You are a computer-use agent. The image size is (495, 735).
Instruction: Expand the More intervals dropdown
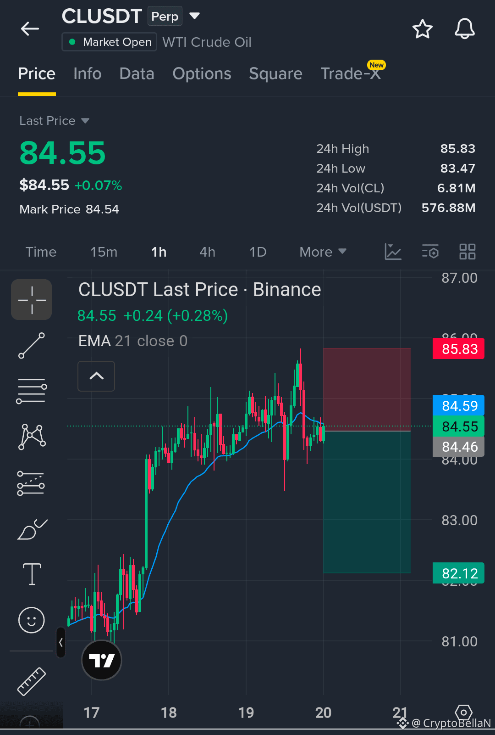tap(323, 252)
